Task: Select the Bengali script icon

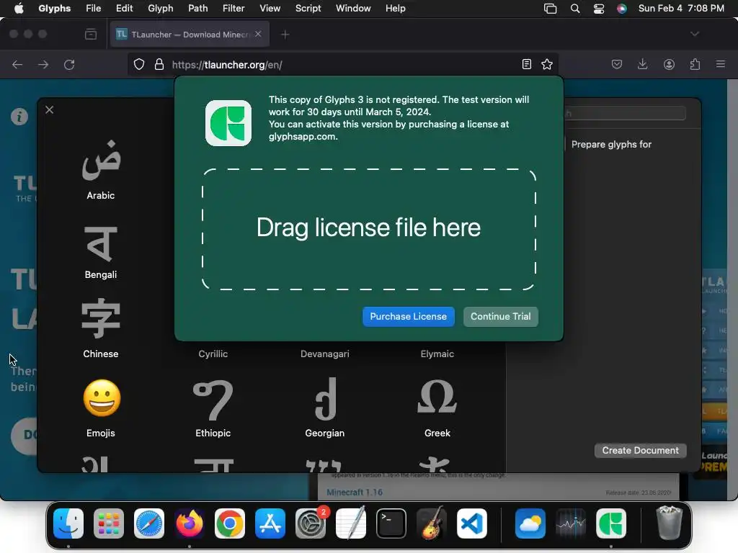Action: pyautogui.click(x=101, y=243)
